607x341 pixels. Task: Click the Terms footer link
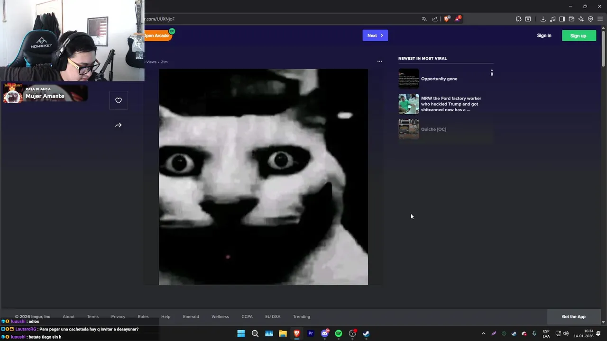93,316
